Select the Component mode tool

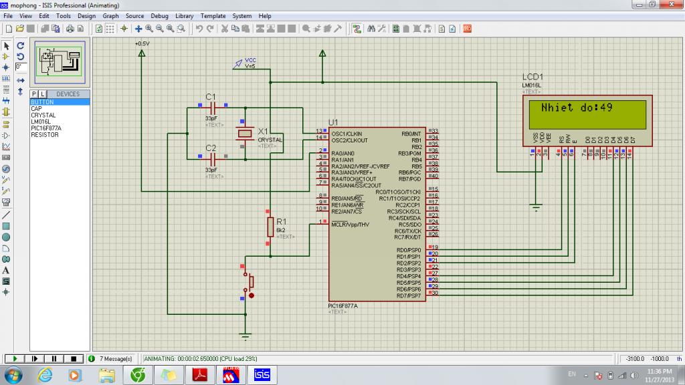click(6, 57)
